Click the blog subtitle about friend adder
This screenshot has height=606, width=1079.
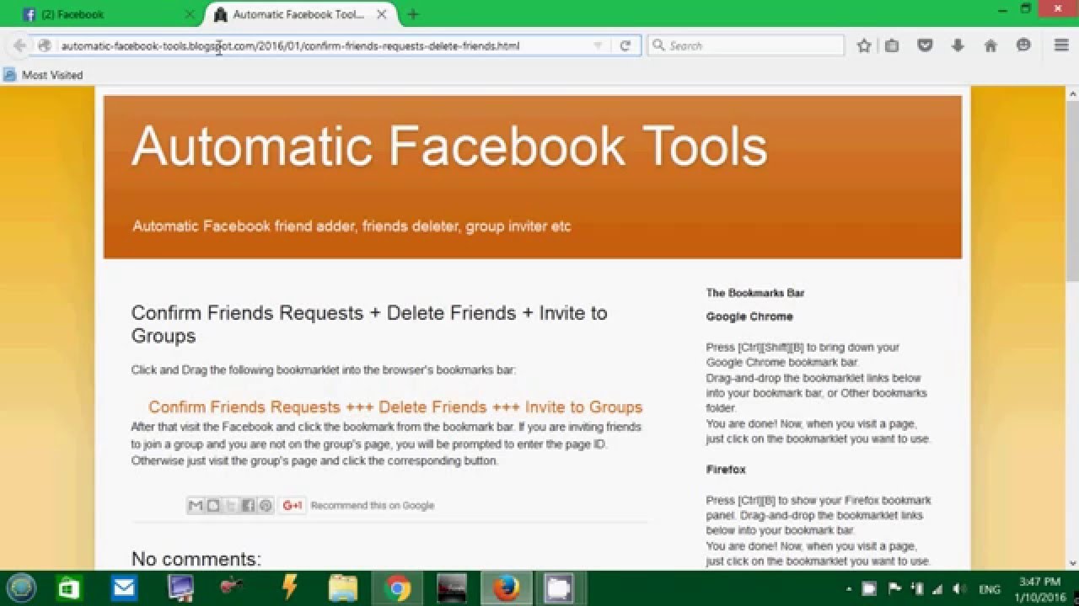point(352,226)
